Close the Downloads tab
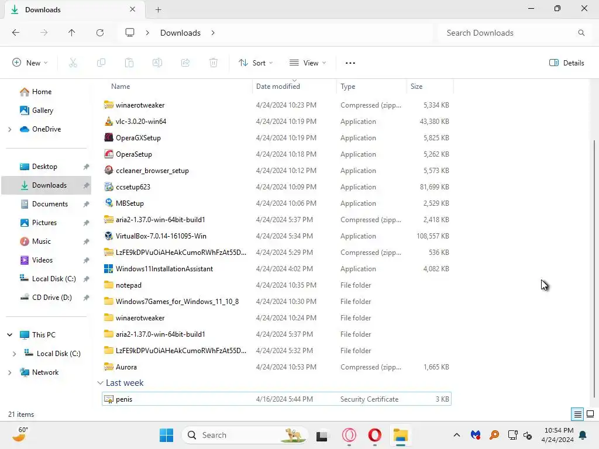 (x=132, y=9)
